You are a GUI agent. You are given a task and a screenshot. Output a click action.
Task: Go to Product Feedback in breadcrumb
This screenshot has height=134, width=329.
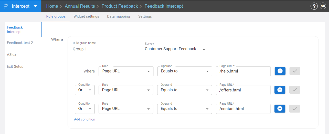(x=120, y=6)
